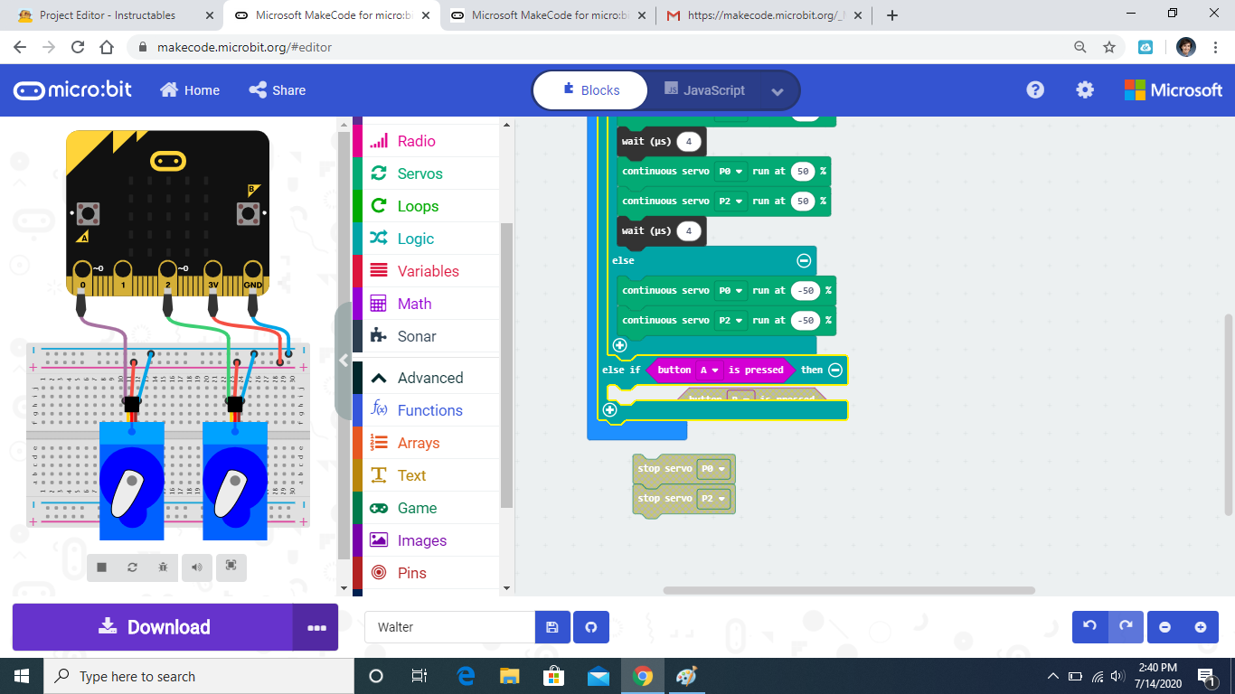Image resolution: width=1235 pixels, height=694 pixels.
Task: Undo the last workspace change
Action: pyautogui.click(x=1090, y=627)
